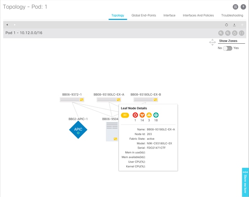This screenshot has width=249, height=197.
Task: Click the Pod 1 - 10.12.0.0/16 label
Action: pos(24,33)
